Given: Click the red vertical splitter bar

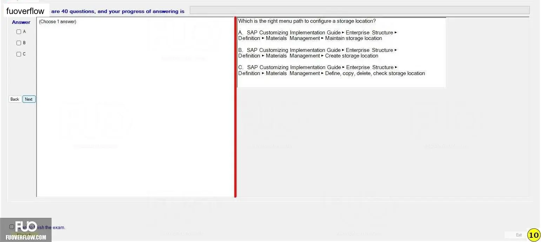Looking at the screenshot, I should (x=235, y=107).
